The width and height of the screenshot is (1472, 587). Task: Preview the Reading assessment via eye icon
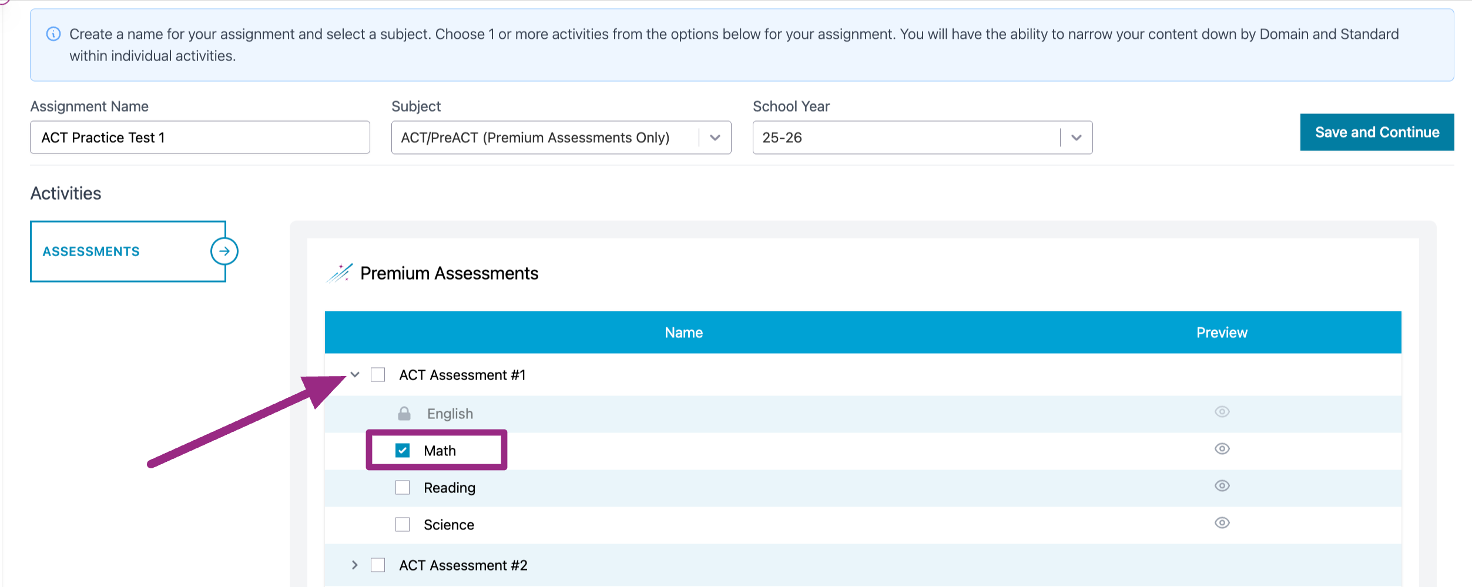tap(1222, 486)
